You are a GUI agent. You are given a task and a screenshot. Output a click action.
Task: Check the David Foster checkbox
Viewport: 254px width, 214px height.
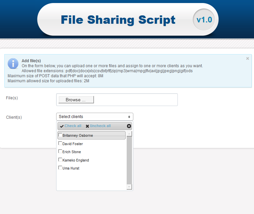point(60,143)
